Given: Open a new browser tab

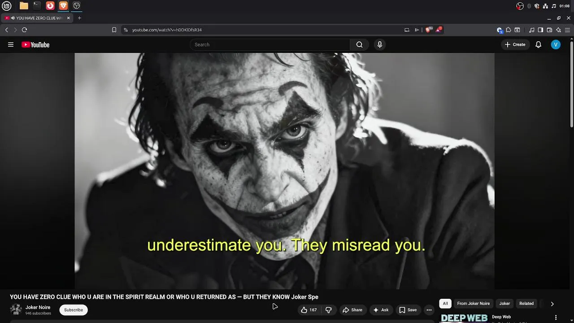Looking at the screenshot, I should [x=79, y=18].
